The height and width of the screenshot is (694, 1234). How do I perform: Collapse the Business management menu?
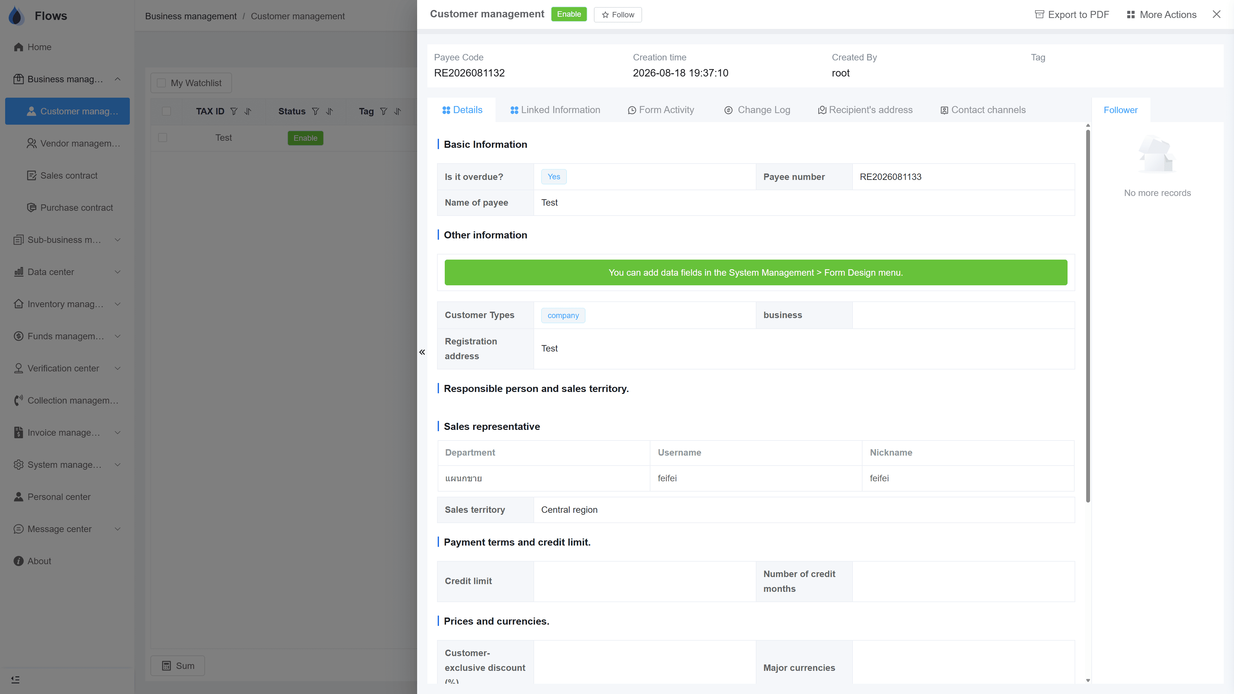(117, 79)
